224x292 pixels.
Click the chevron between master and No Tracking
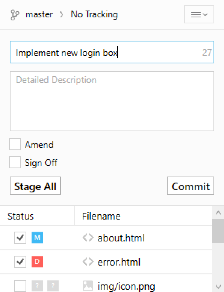[62, 15]
